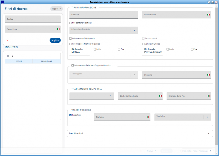
Task: Open the Tipo Valore dropdown
Action: click(207, 117)
